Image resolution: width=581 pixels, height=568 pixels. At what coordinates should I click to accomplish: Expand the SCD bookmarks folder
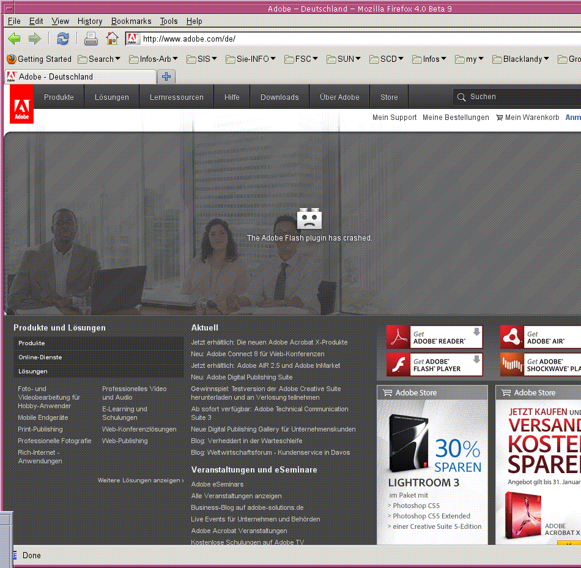pyautogui.click(x=387, y=59)
